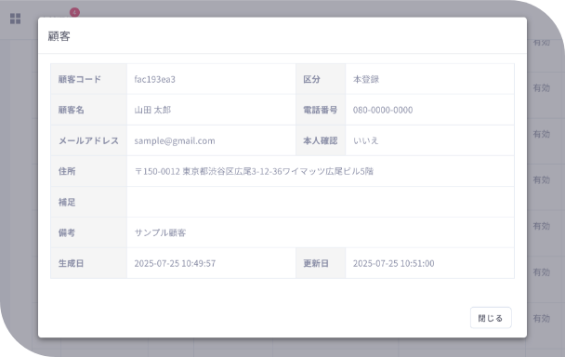
Task: Select the address starting 〒150-0012
Action: click(254, 171)
